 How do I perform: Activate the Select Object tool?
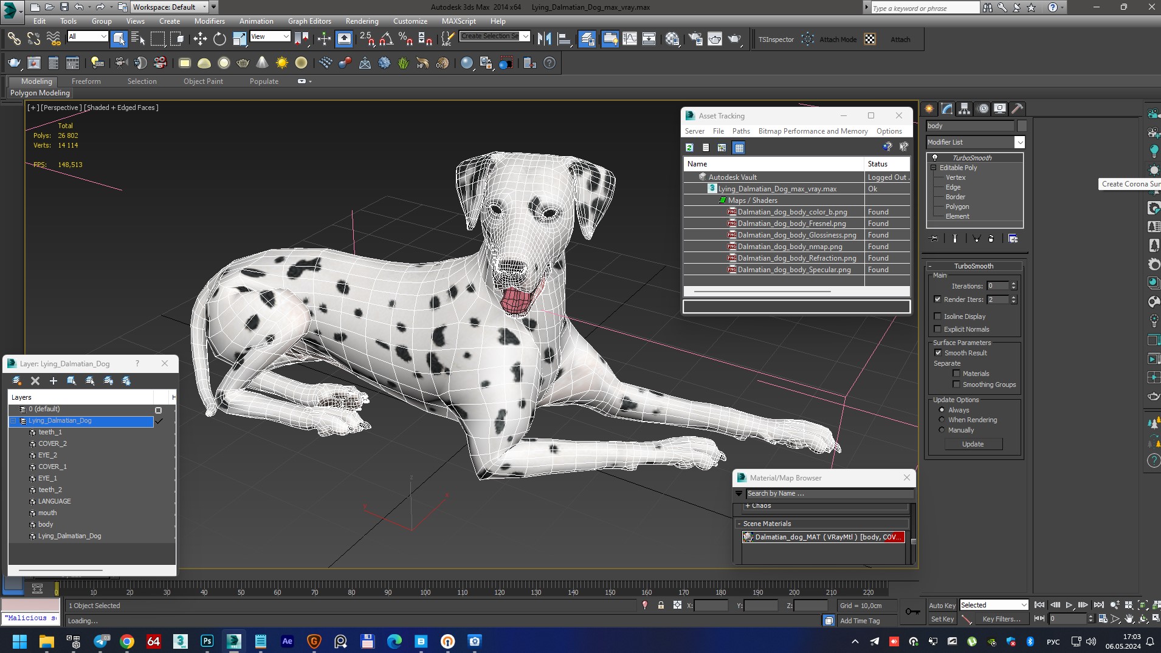pos(119,39)
